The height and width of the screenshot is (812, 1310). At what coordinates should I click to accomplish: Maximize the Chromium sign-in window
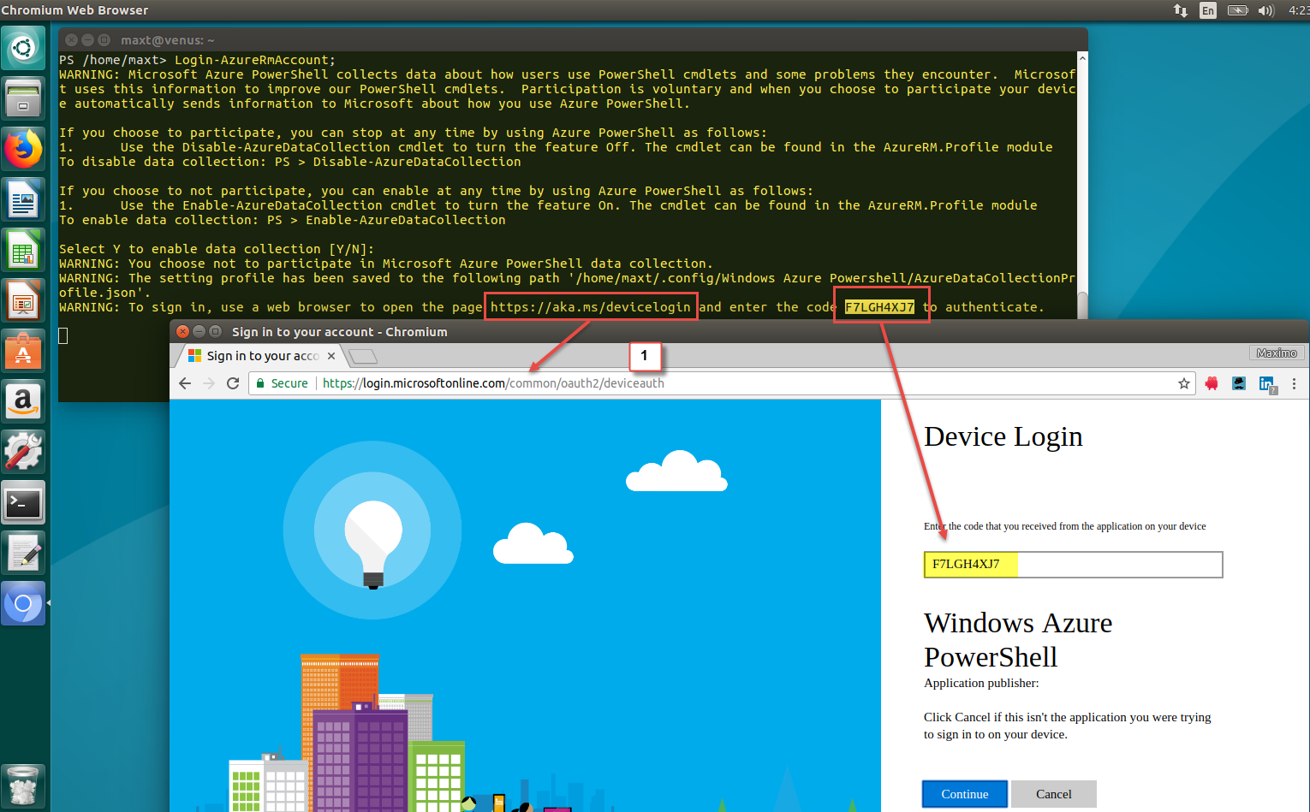(215, 332)
